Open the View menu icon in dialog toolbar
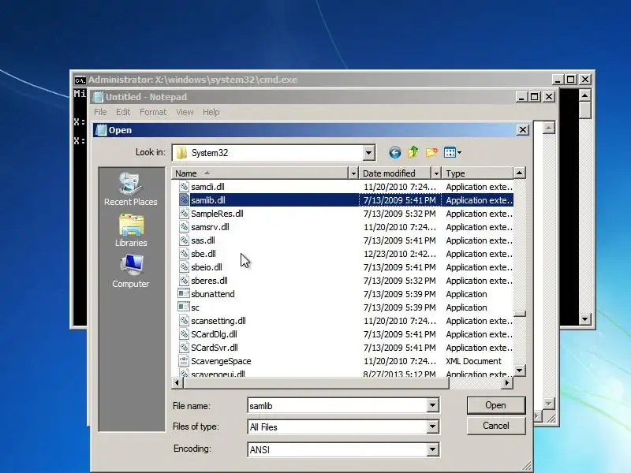Screen dimensions: 631x473 (452, 152)
